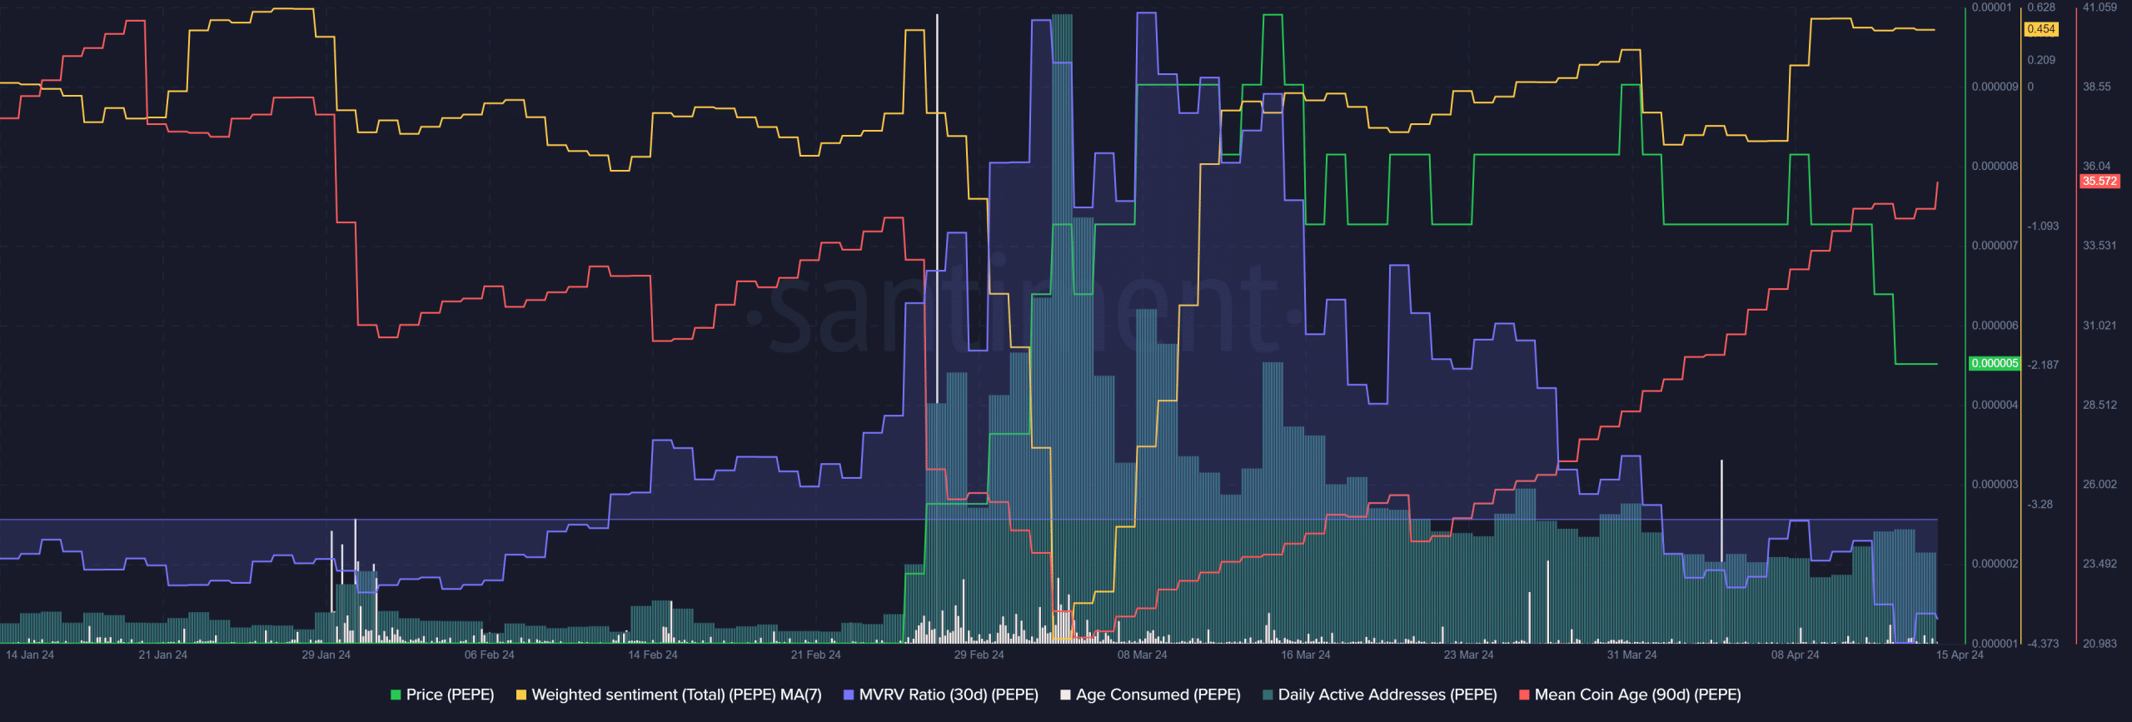Toggle Age Consumed (PEPE) legend label
This screenshot has height=722, width=2132.
[1158, 695]
